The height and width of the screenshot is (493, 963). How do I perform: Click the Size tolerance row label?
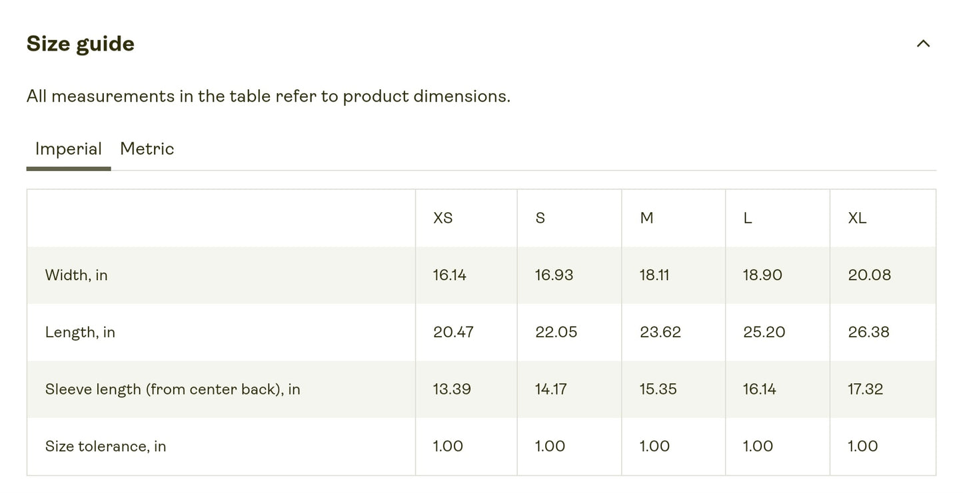(105, 446)
